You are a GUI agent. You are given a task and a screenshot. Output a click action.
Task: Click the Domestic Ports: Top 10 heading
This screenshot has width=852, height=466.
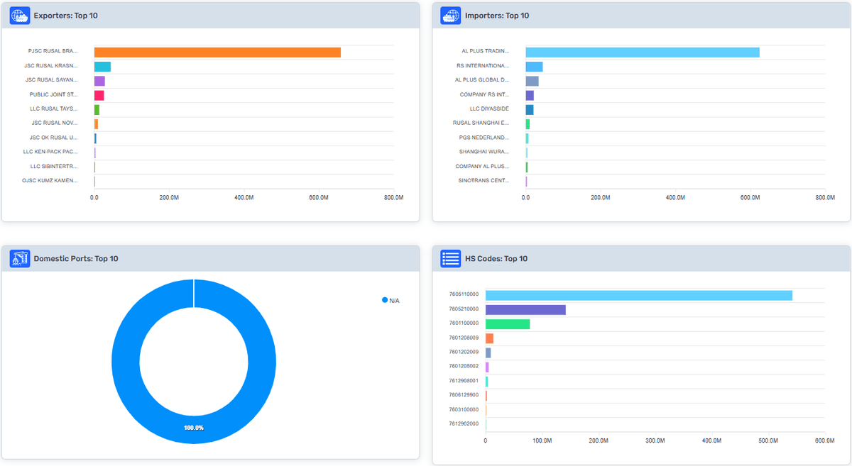coord(76,259)
